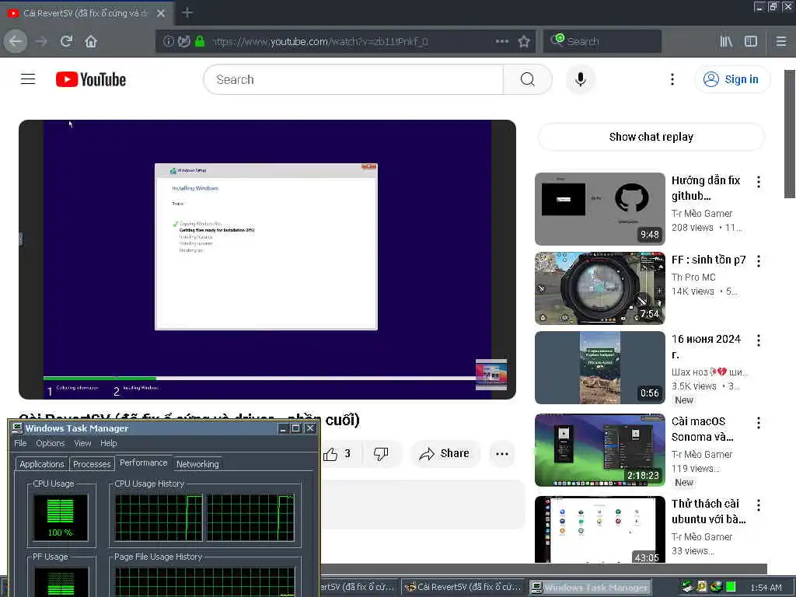Click Th Pro MC channel name
The image size is (796, 597).
coord(693,278)
